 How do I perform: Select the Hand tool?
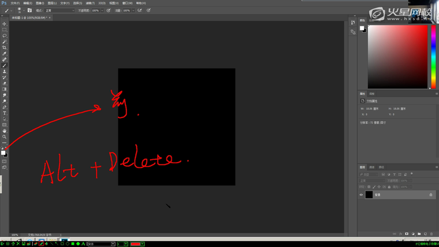pos(5,131)
